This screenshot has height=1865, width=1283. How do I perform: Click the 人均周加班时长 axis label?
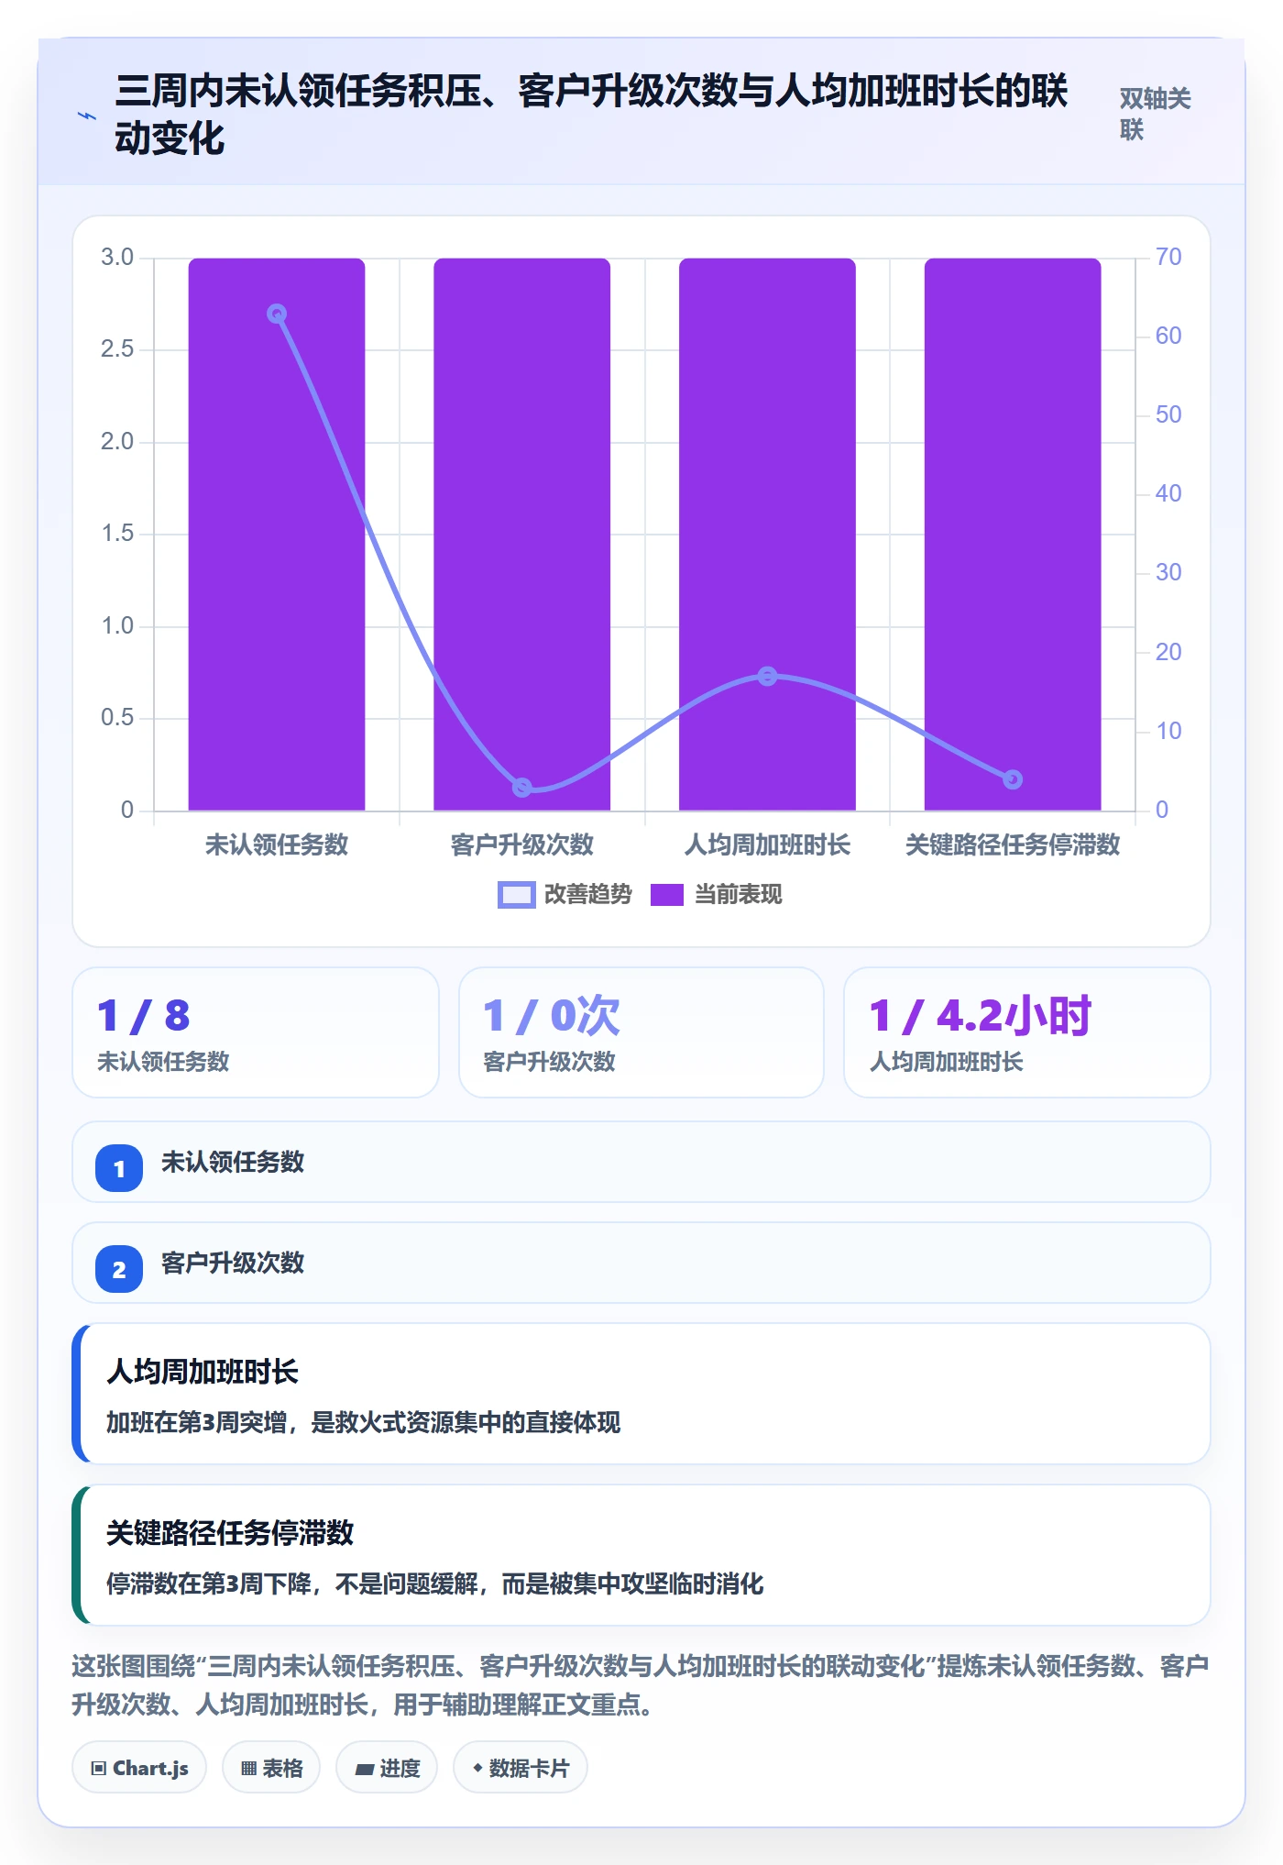[768, 844]
